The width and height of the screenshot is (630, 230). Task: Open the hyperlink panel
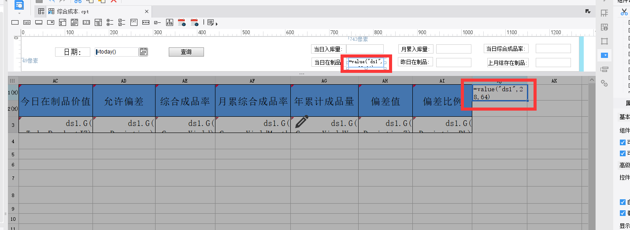click(x=604, y=83)
